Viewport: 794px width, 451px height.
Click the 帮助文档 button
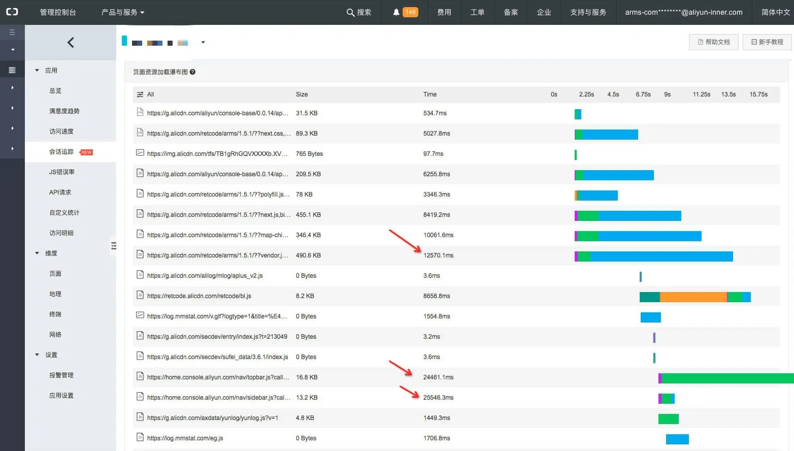tap(714, 42)
